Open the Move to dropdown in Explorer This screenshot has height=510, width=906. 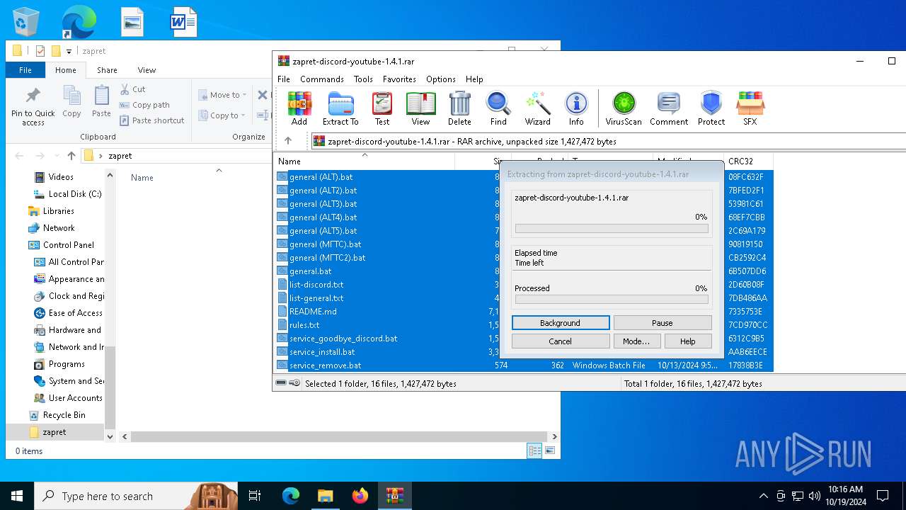[223, 95]
